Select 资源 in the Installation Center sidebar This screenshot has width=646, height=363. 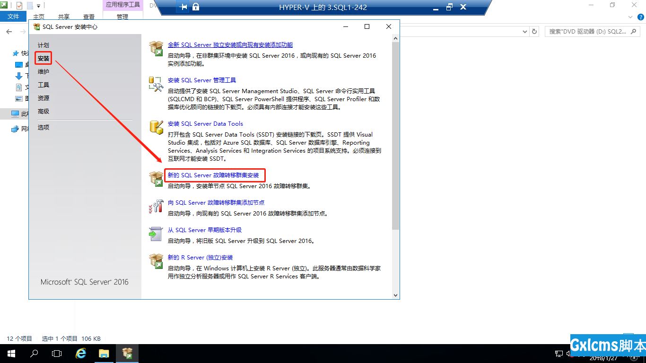[44, 98]
